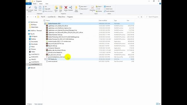This screenshot has width=187, height=105.
Task: Click the Refresh button beside address bar
Action: pyautogui.click(x=141, y=17)
